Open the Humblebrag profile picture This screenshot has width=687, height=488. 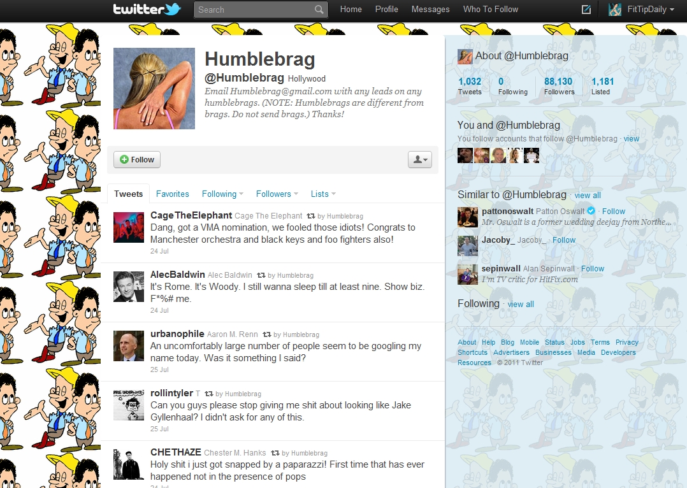pyautogui.click(x=154, y=89)
